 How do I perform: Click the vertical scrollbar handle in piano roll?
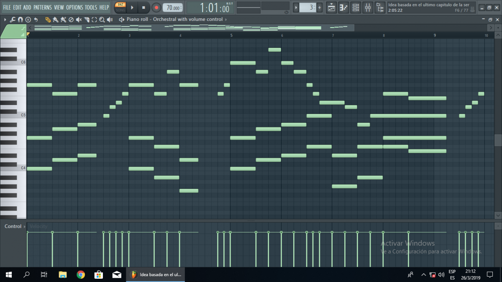click(498, 140)
